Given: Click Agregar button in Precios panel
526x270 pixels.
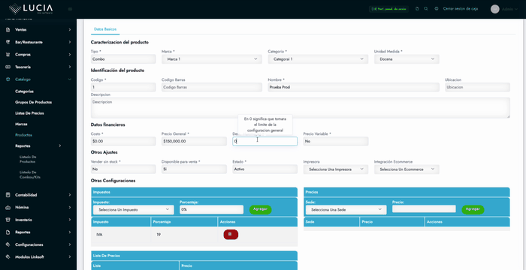Looking at the screenshot, I should click(473, 209).
